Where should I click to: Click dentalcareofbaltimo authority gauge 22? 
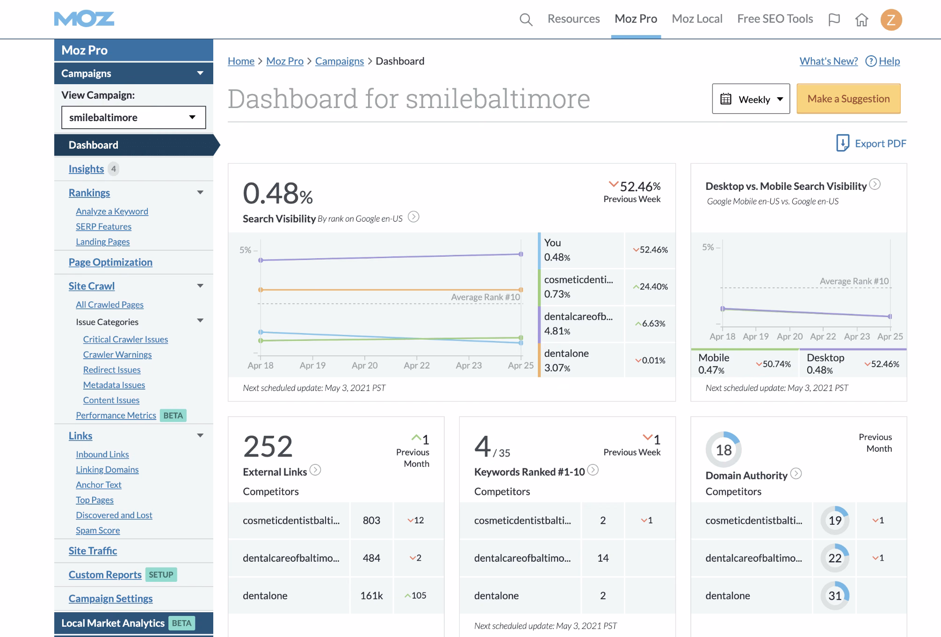835,558
